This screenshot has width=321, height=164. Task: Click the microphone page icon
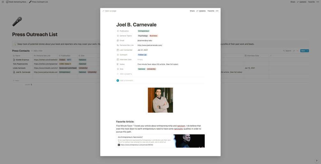17,22
